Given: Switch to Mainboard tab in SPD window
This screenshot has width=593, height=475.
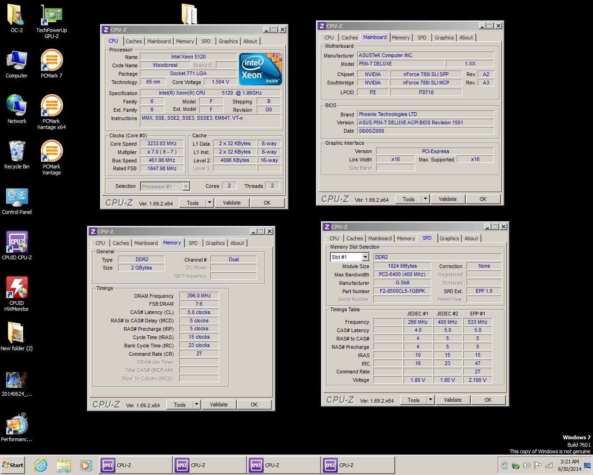Looking at the screenshot, I should point(380,238).
